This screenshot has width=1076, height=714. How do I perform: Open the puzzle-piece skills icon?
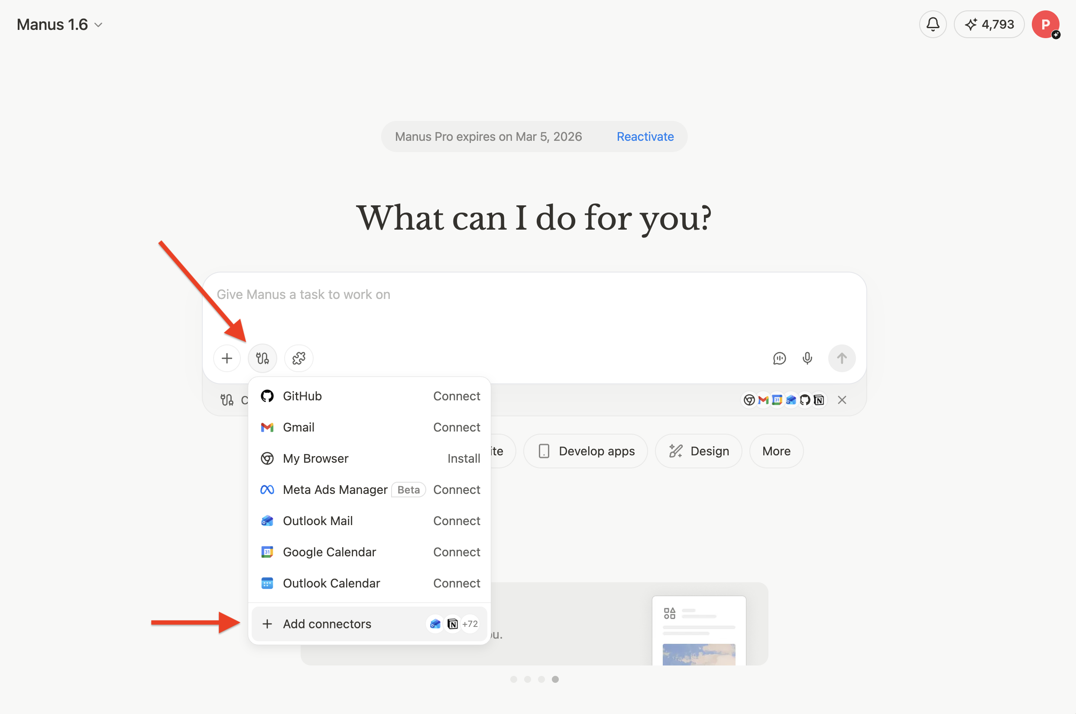(x=298, y=358)
